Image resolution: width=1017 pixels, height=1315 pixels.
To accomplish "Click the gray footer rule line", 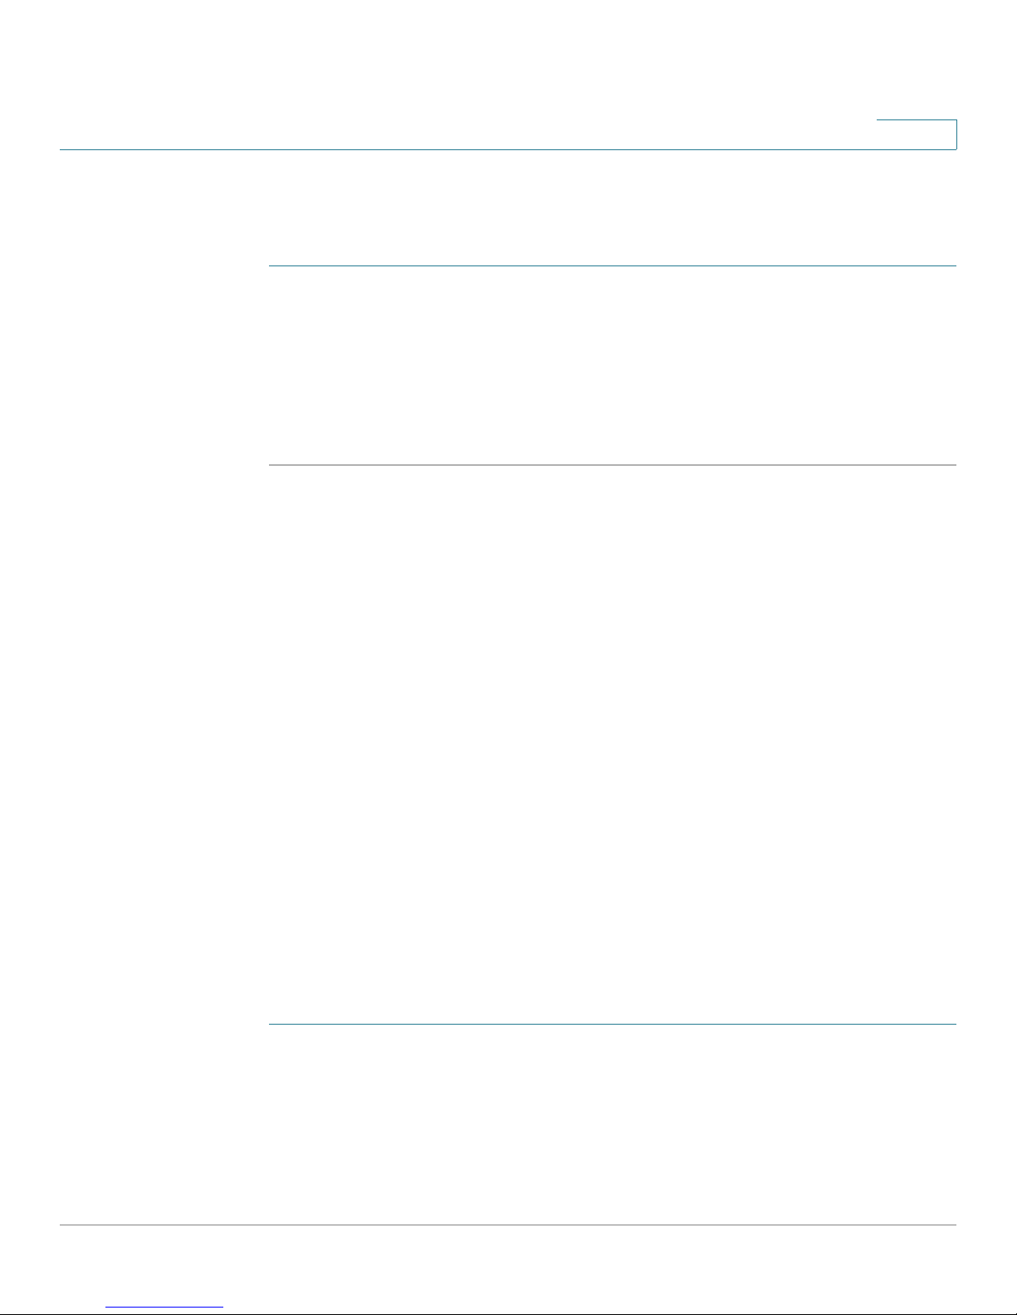I will [508, 1225].
